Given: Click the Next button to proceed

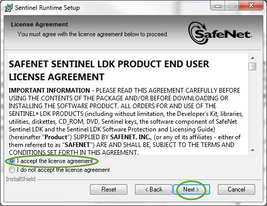Looking at the screenshot, I should [191, 189].
